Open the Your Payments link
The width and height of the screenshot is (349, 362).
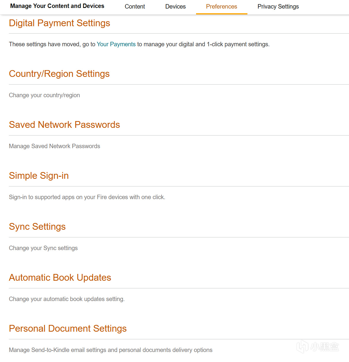116,44
